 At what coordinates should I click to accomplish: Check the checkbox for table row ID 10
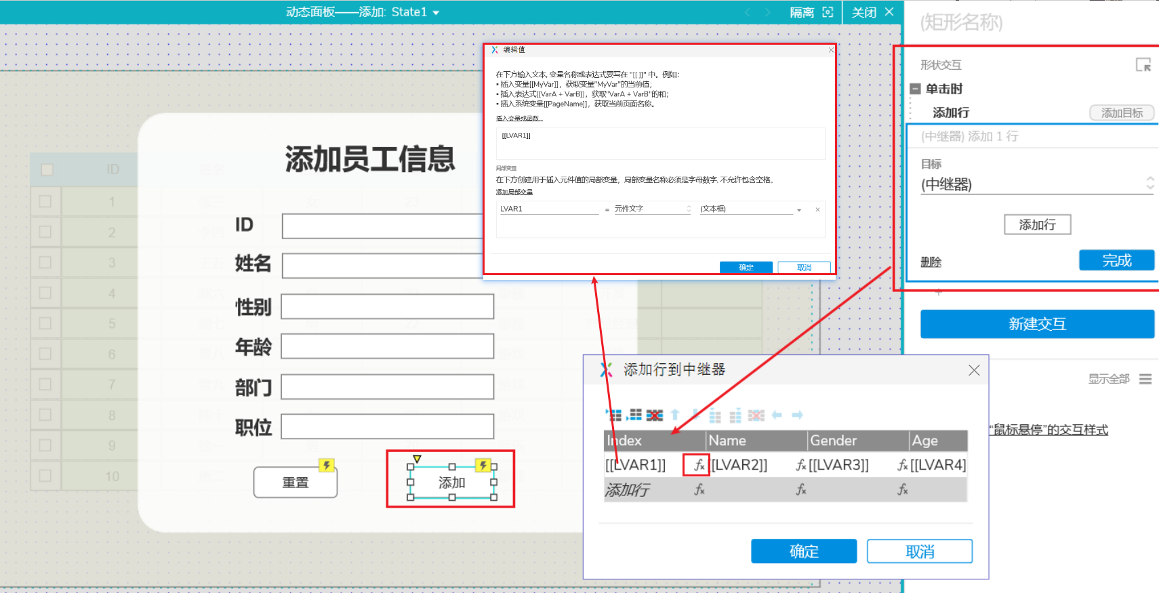point(45,476)
